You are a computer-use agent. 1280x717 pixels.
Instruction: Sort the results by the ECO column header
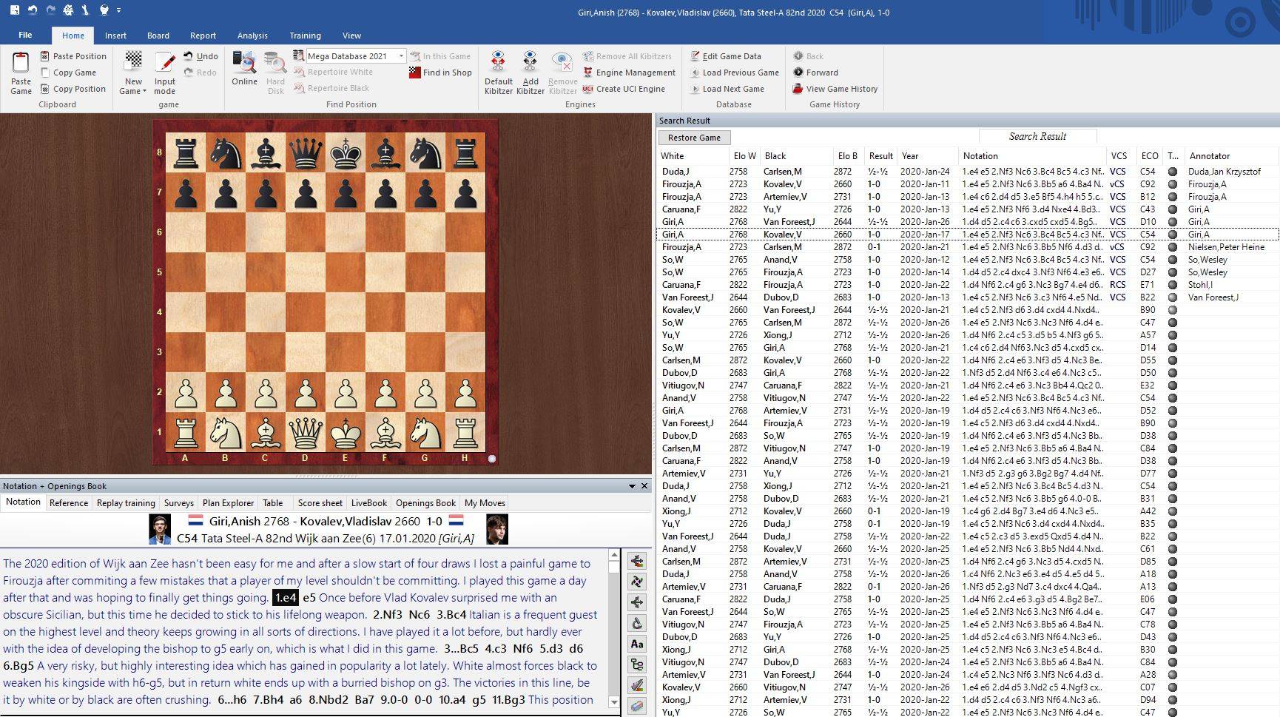pyautogui.click(x=1149, y=156)
